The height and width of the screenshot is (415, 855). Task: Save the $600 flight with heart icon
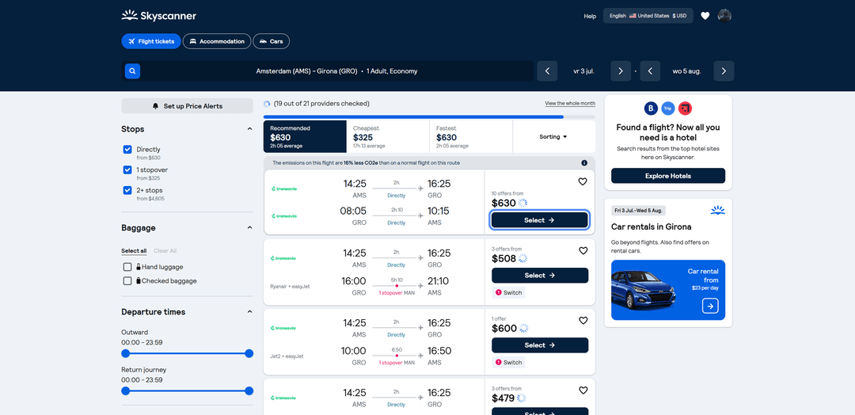click(583, 321)
